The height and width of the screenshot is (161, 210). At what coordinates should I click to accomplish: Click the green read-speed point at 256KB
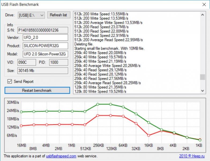(x=98, y=104)
